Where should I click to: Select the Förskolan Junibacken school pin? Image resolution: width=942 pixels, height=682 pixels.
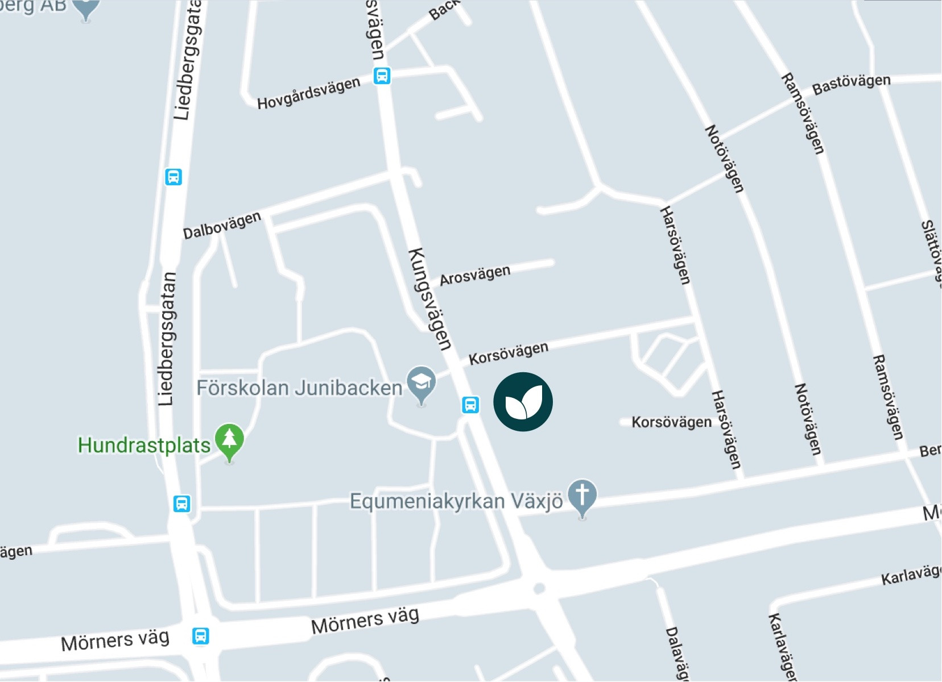tap(421, 385)
